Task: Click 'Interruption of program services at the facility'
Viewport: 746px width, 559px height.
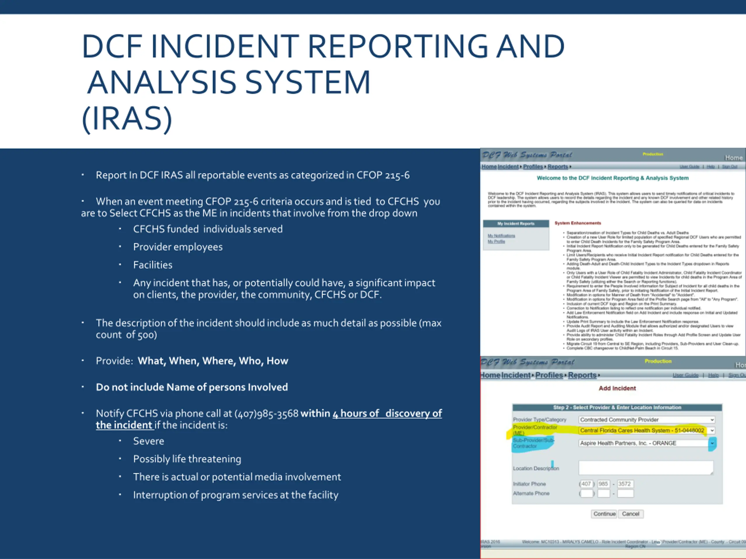Action: pos(235,495)
